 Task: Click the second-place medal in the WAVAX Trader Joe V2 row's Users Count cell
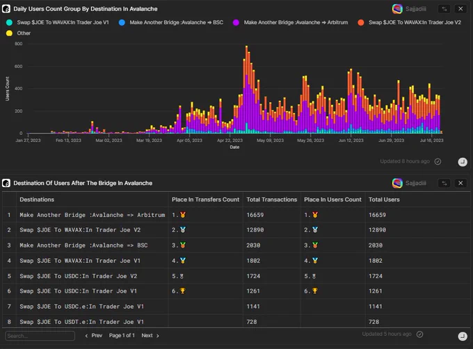[x=315, y=229]
